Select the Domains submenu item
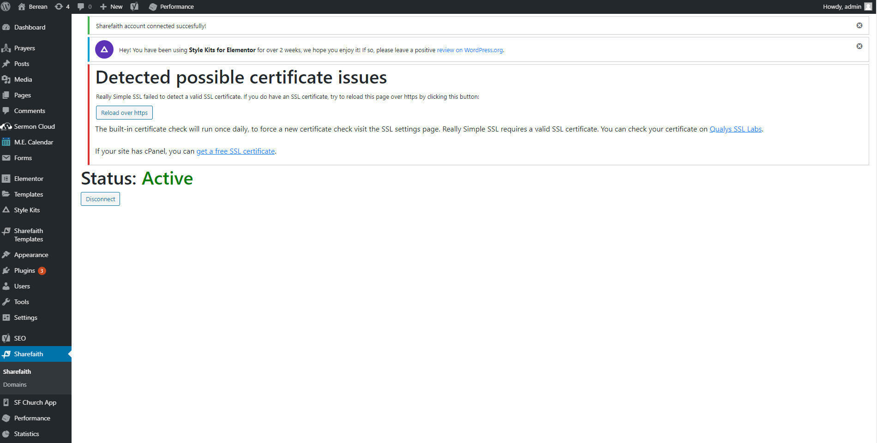The height and width of the screenshot is (443, 877). tap(15, 384)
